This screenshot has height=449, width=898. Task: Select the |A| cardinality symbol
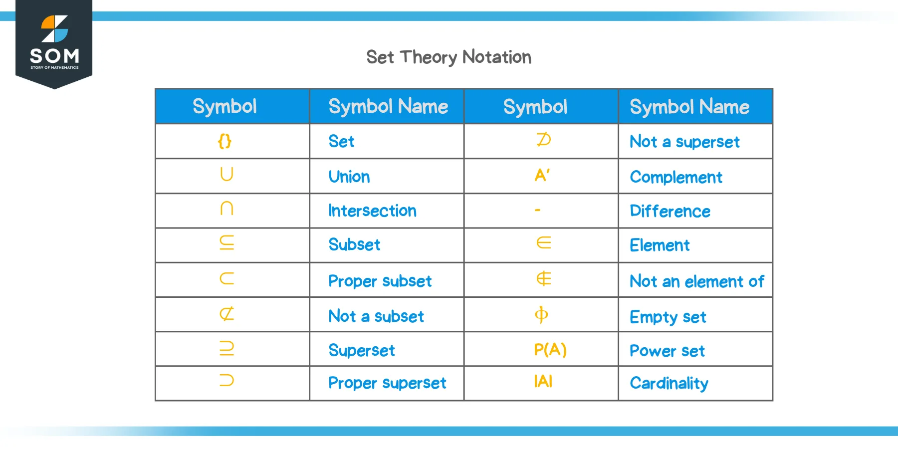[543, 382]
